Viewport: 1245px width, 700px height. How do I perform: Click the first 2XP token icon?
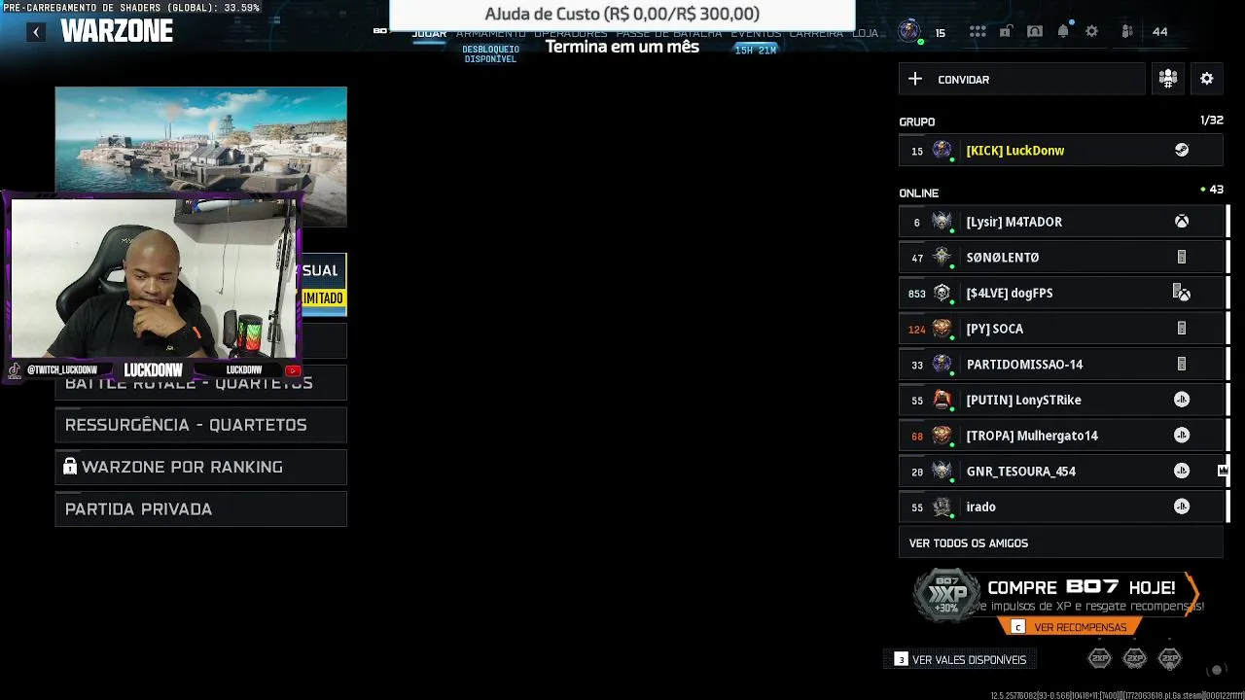(x=1099, y=659)
